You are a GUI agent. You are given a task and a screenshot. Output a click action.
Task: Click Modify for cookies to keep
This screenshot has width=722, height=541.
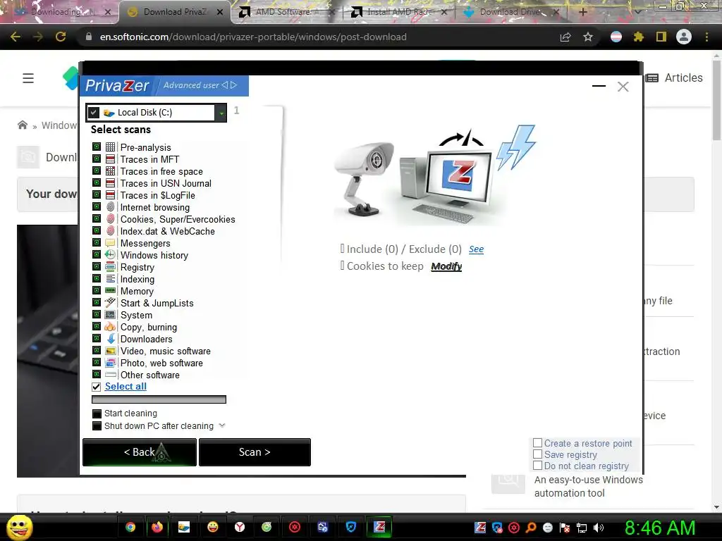point(446,266)
